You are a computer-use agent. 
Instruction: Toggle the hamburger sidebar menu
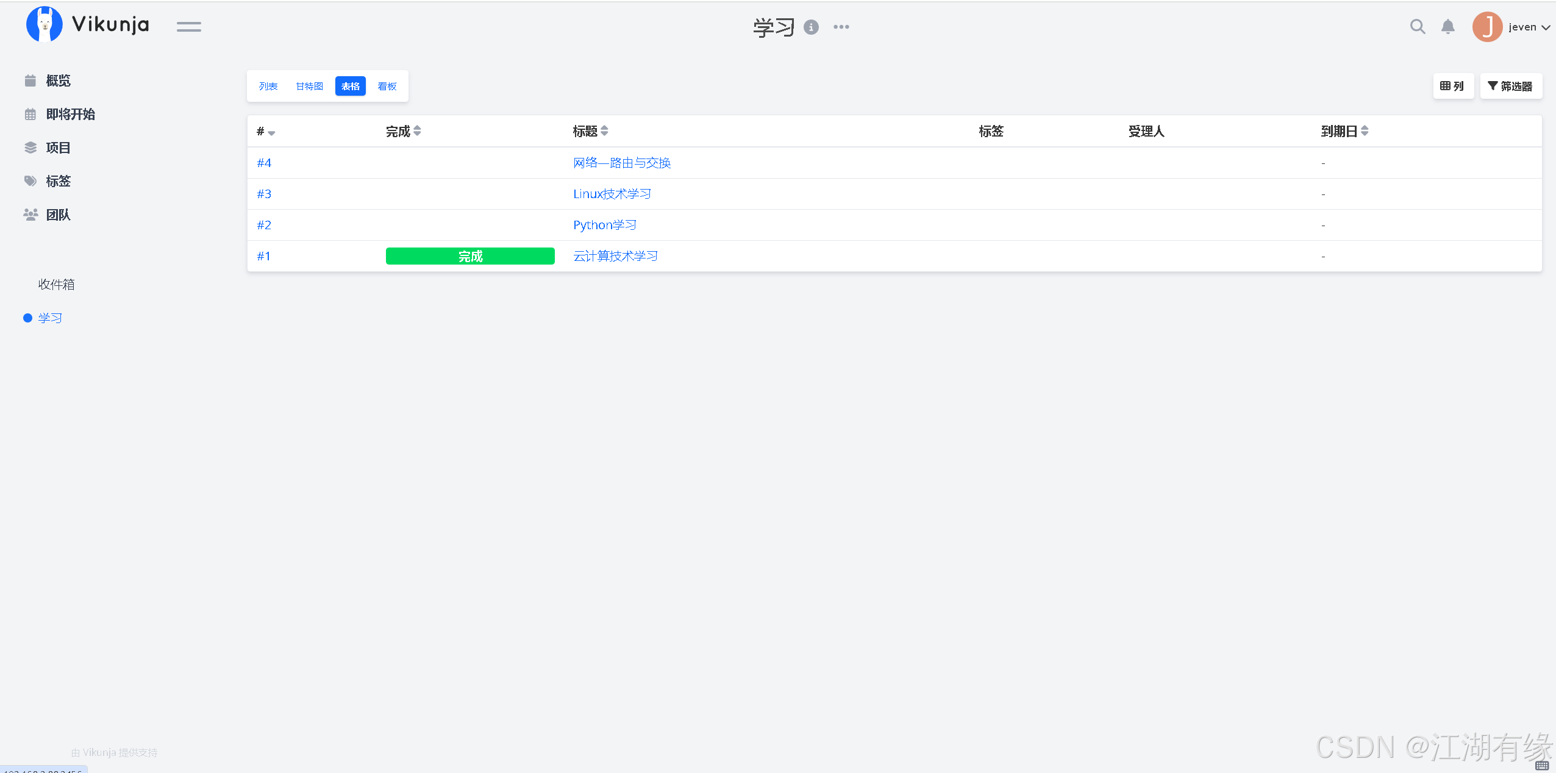(189, 27)
